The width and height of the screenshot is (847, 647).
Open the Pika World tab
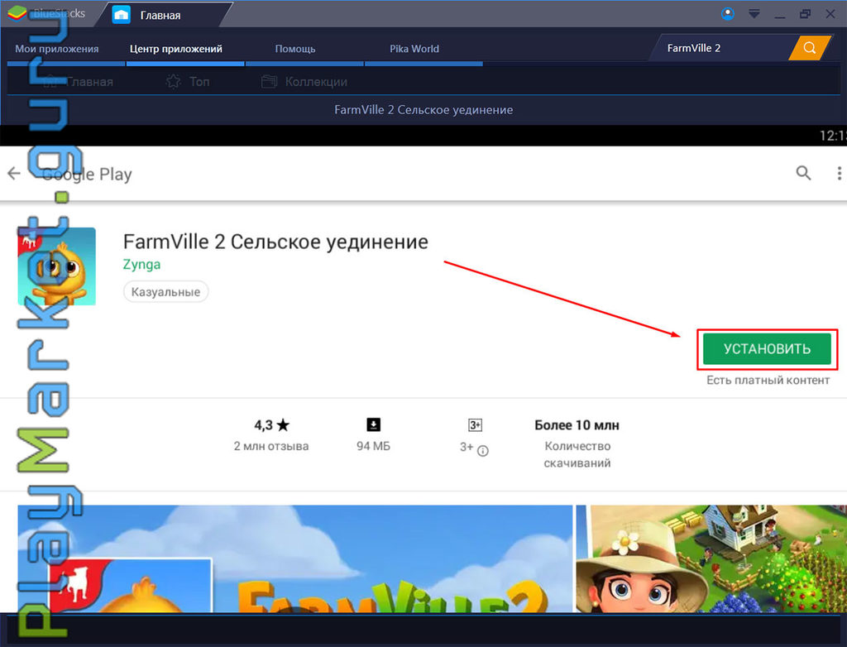coord(414,49)
